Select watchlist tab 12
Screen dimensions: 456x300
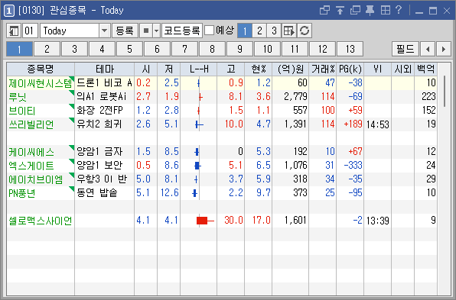322,49
